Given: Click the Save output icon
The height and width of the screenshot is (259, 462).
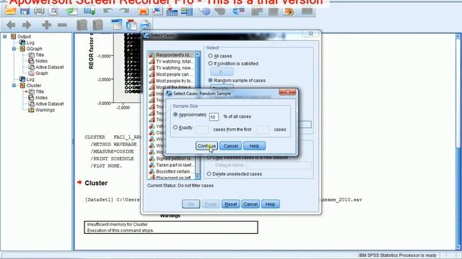Looking at the screenshot, I should [25, 12].
